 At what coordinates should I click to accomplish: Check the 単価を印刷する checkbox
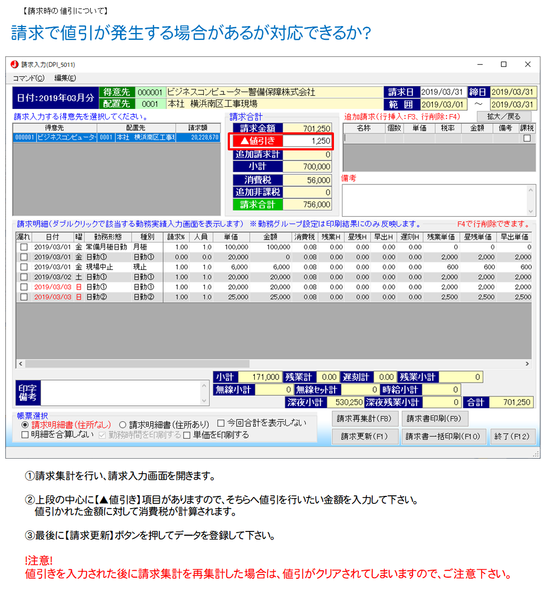[x=186, y=435]
